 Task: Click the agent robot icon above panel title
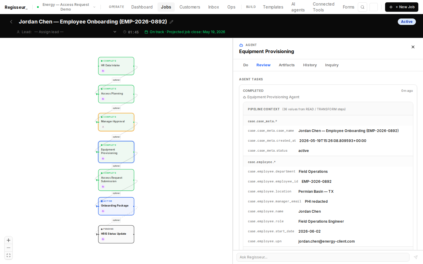241,45
